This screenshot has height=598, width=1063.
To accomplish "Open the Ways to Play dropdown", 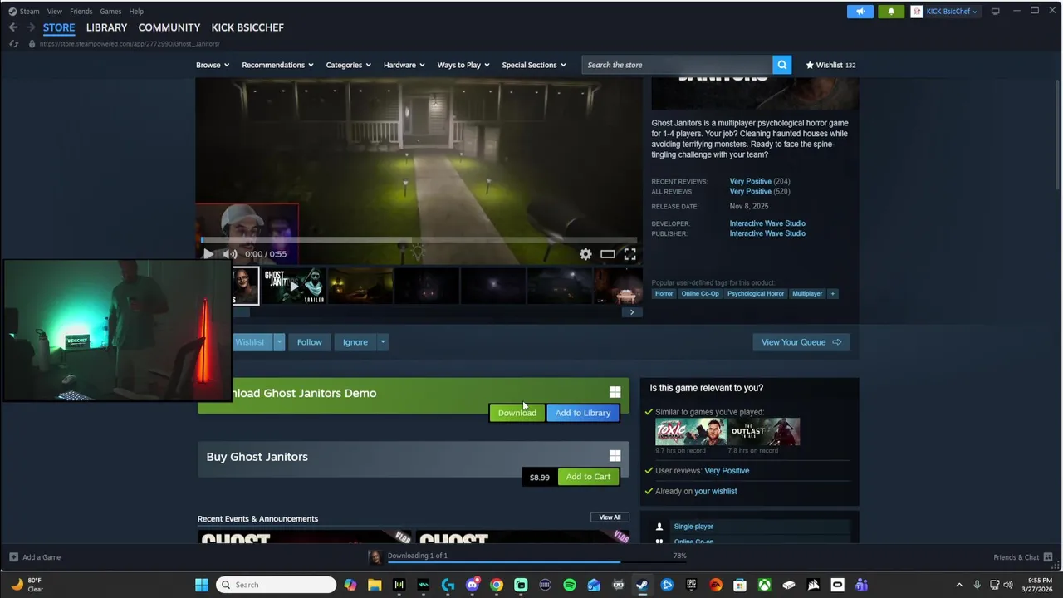I will coord(463,65).
